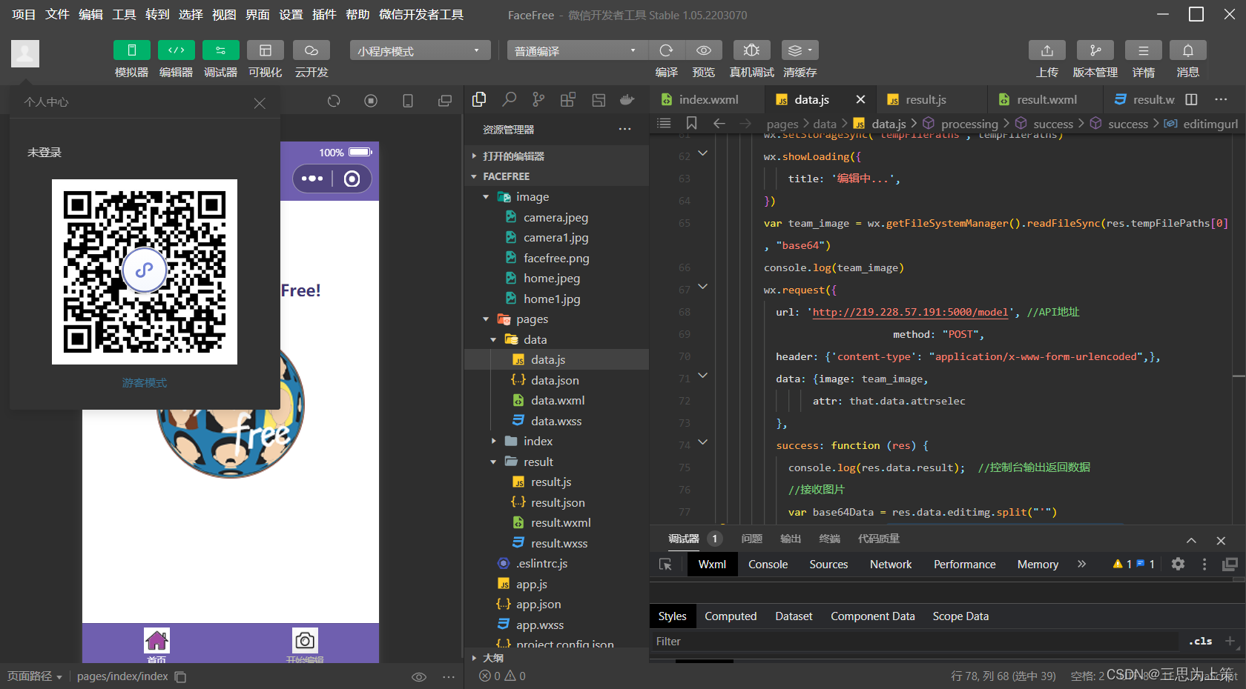Open the Console devtools tab
This screenshot has width=1246, height=689.
pos(768,565)
